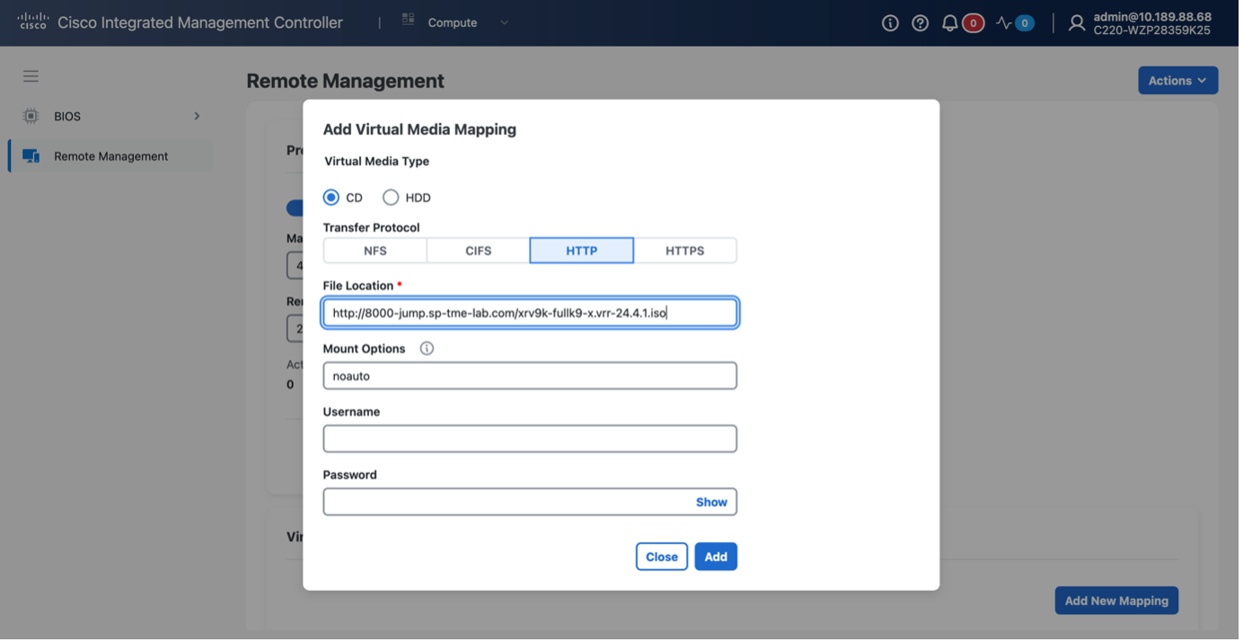The width and height of the screenshot is (1243, 642).
Task: Open the Actions dropdown menu
Action: coord(1177,81)
